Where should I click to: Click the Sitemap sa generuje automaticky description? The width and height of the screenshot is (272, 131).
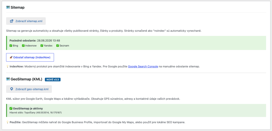[x=104, y=31]
